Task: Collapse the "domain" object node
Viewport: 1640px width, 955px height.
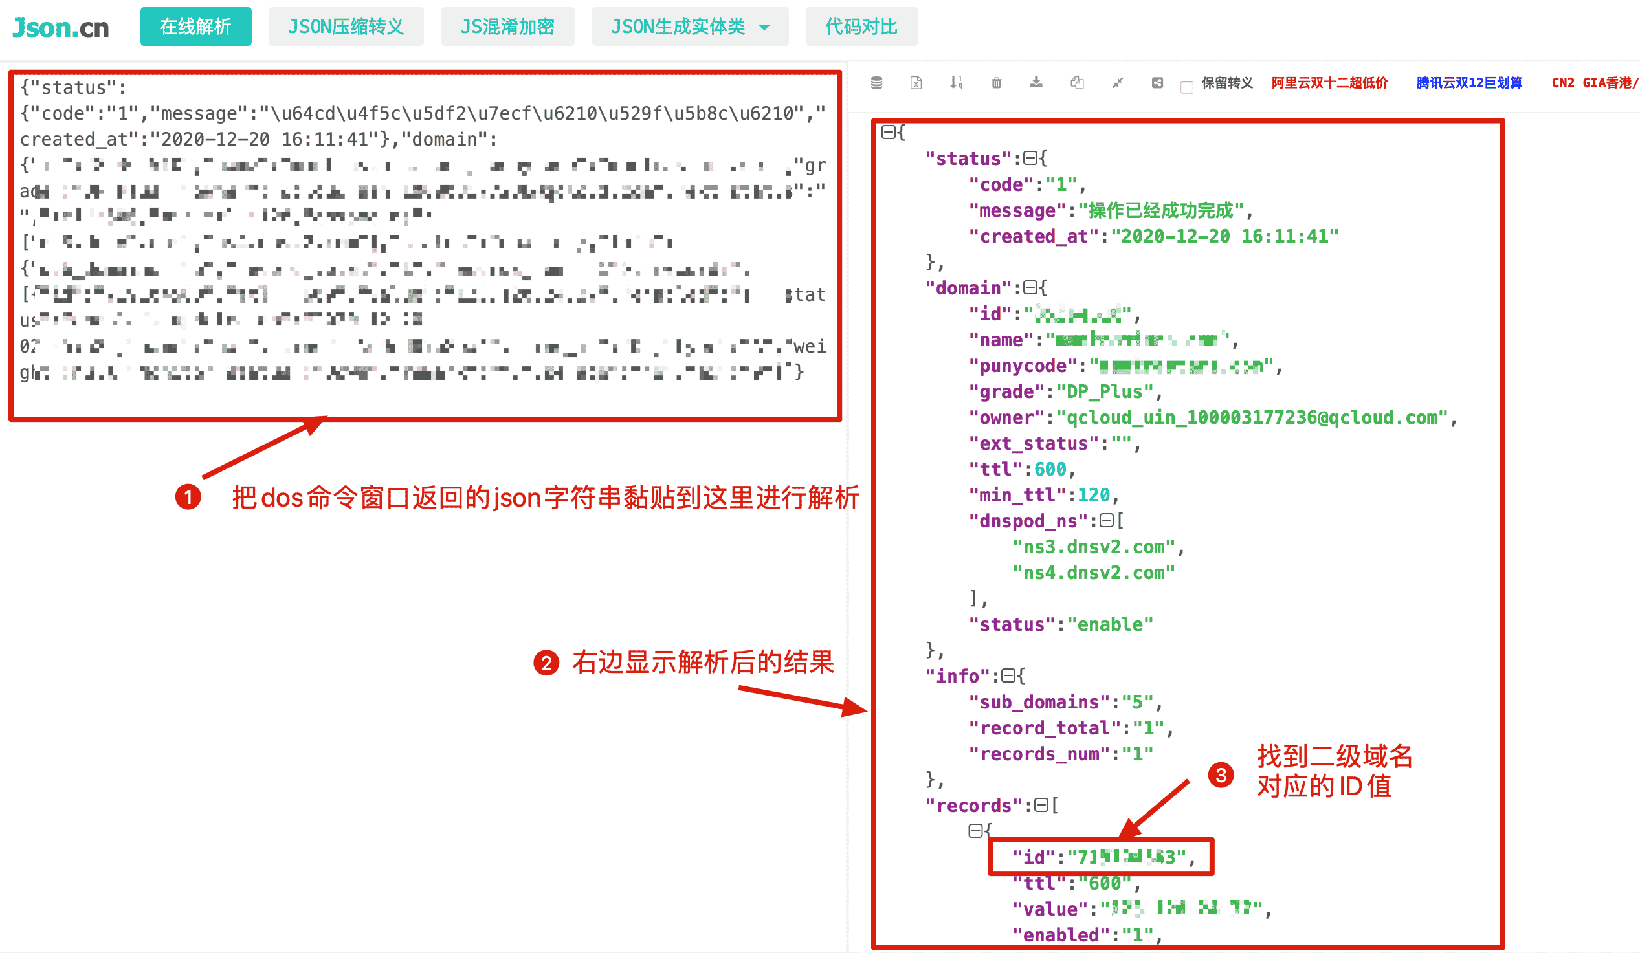Action: coord(1030,287)
